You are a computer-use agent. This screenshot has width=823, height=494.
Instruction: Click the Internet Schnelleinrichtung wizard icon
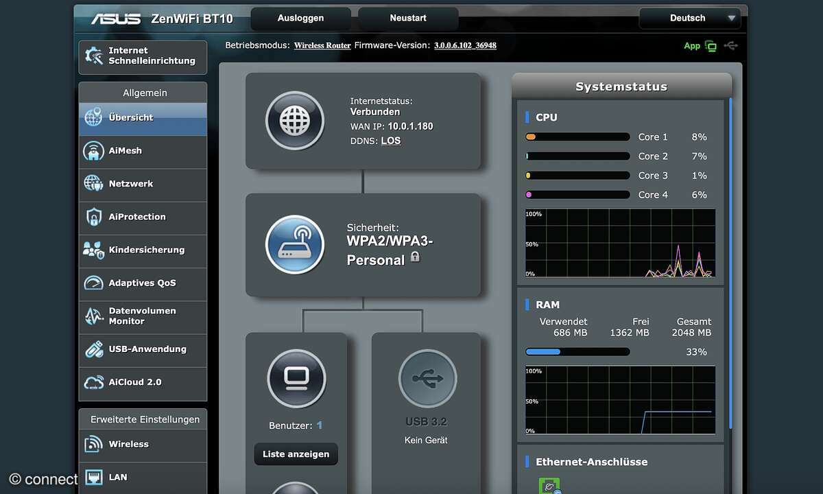pyautogui.click(x=93, y=56)
